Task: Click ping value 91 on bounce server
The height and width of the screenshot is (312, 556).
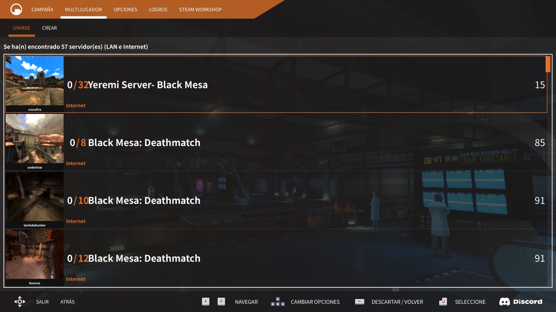Action: coord(540,258)
